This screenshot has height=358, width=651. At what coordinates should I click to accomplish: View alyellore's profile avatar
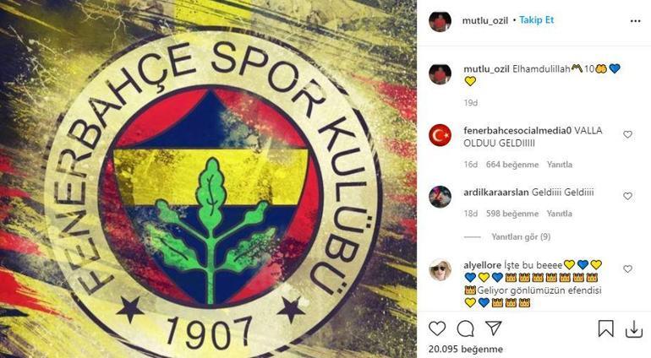coord(440,270)
